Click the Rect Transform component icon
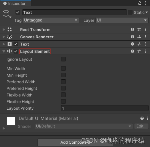Image resolution: width=150 pixels, height=147 pixels. (10, 29)
